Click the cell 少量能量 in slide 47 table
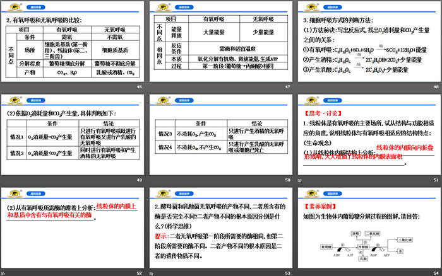The image size is (442, 276). coord(263,32)
